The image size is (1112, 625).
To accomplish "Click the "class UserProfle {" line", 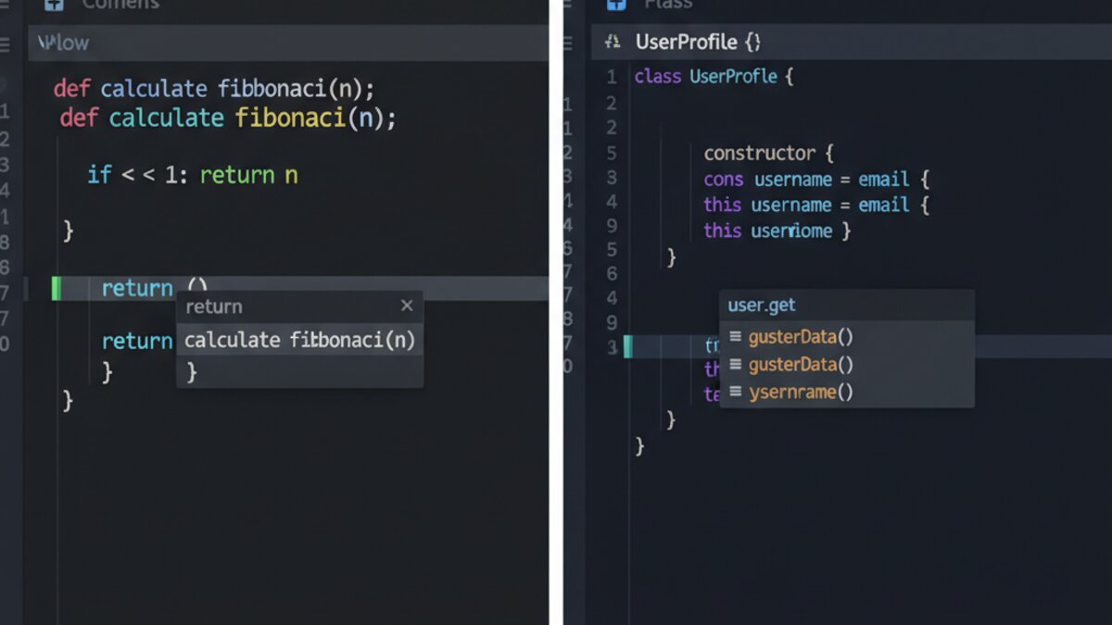I will (714, 76).
